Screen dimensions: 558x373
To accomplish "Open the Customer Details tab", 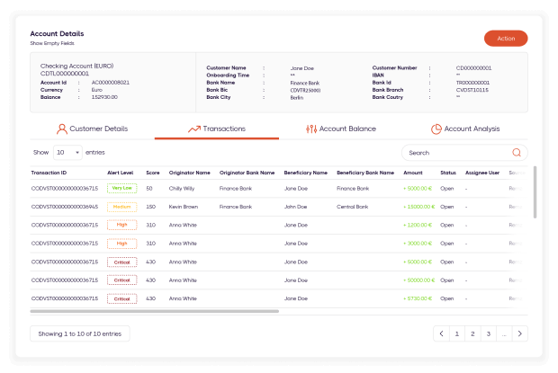I will [x=93, y=129].
